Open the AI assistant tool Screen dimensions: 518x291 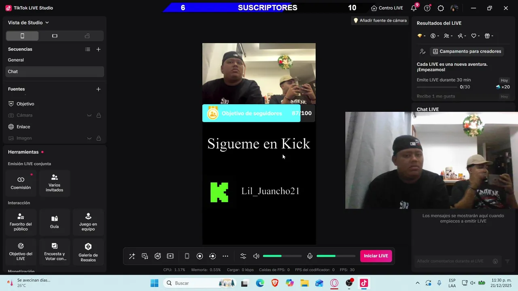(158, 256)
